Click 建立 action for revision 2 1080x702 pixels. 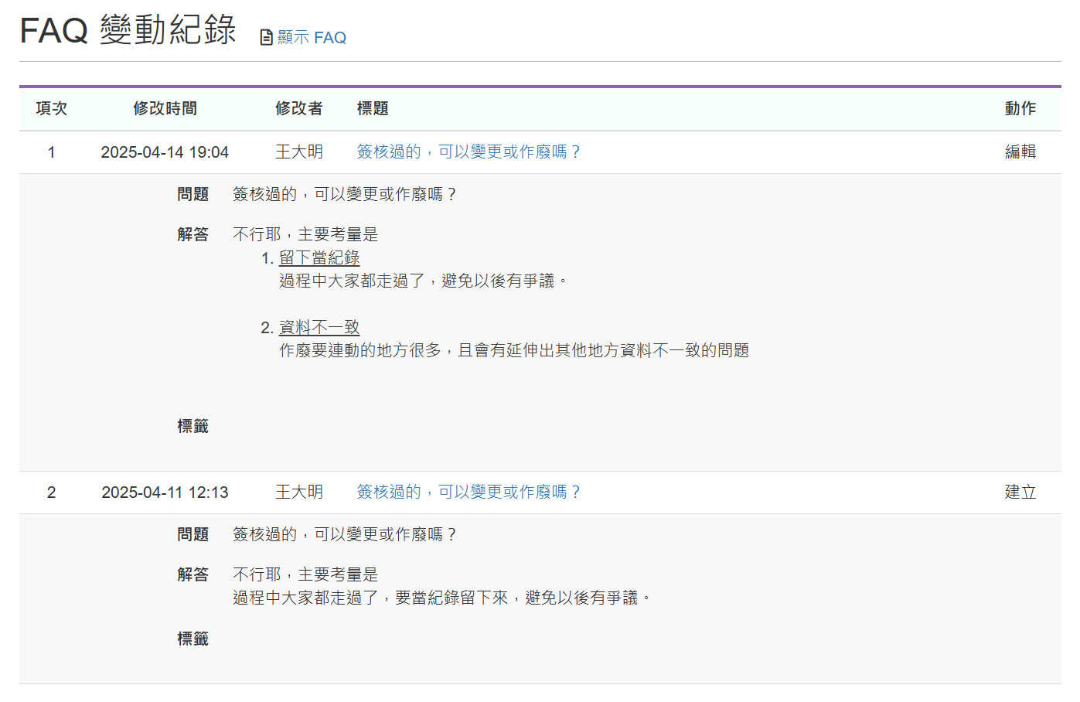click(x=1020, y=492)
